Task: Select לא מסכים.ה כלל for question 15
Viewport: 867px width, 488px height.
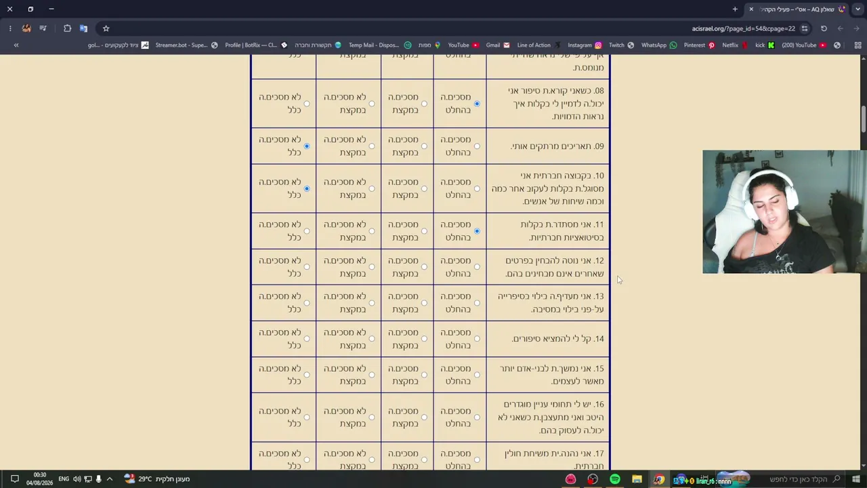Action: 307,375
